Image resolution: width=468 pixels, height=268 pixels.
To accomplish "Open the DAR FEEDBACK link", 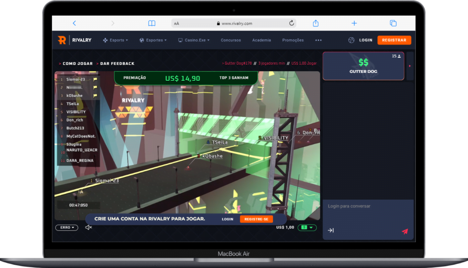I will [117, 64].
